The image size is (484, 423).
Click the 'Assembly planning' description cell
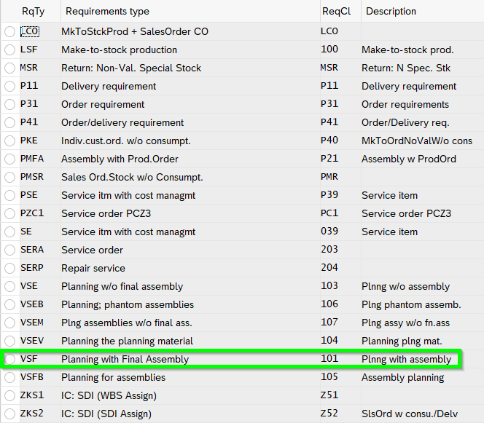[x=402, y=377]
